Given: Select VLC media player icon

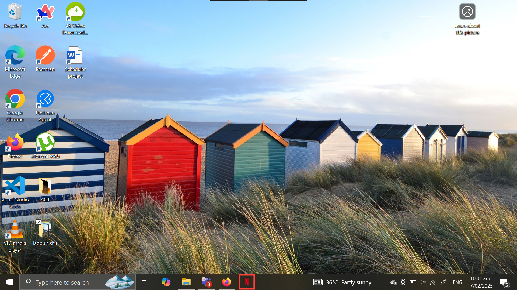Looking at the screenshot, I should click(x=15, y=230).
